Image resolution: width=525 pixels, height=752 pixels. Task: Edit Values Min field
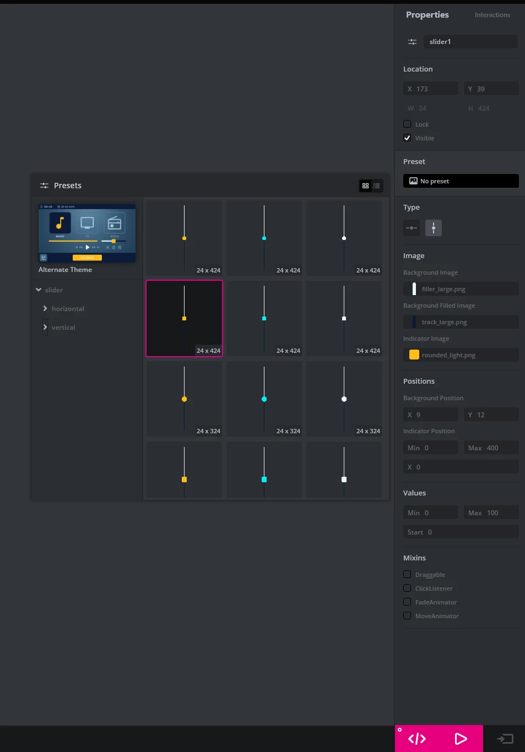click(x=431, y=513)
